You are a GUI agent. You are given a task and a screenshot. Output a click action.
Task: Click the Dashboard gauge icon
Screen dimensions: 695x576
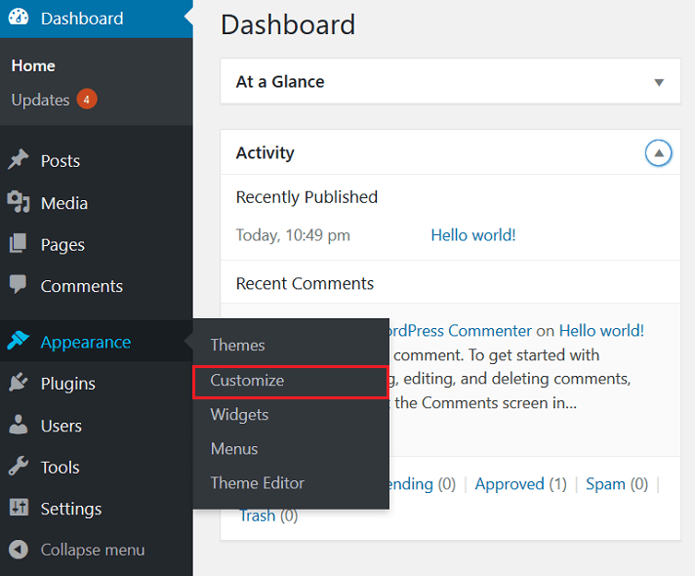19,19
